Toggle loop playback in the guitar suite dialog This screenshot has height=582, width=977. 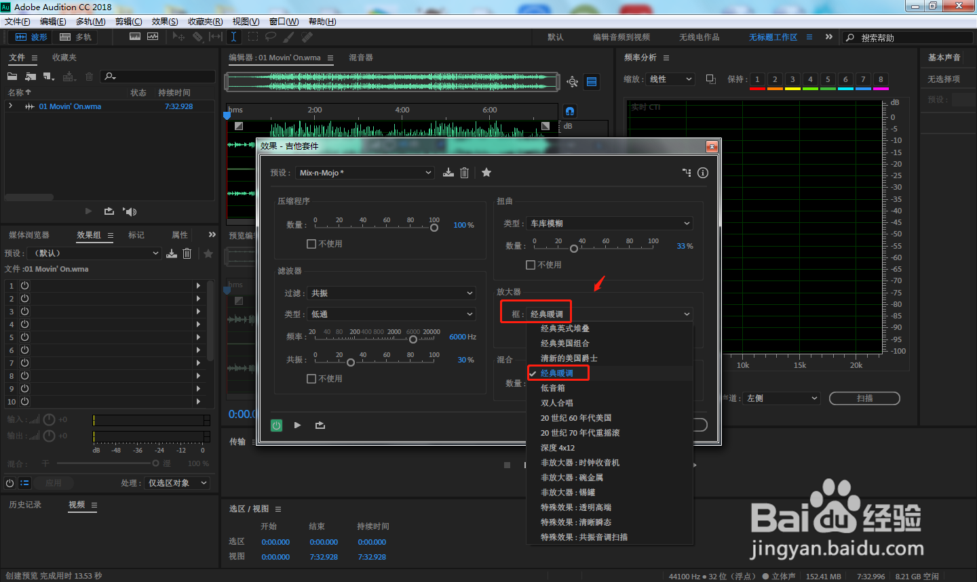coord(320,425)
